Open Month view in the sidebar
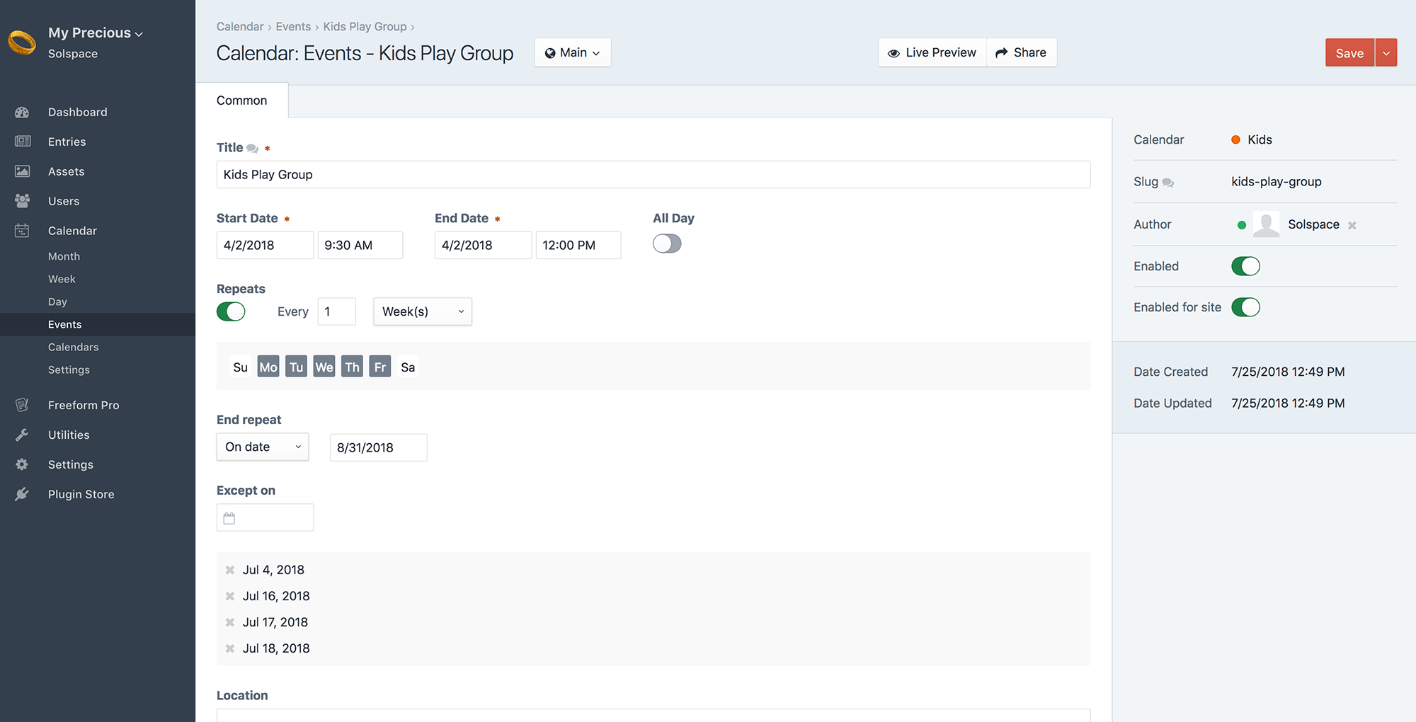 tap(64, 256)
